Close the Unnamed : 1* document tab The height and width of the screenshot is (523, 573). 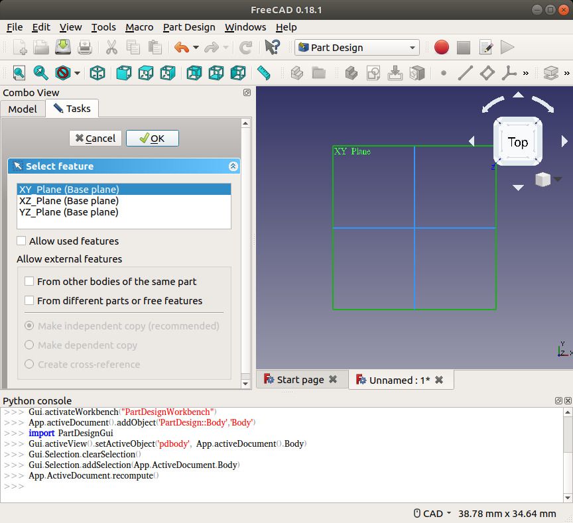pos(439,380)
